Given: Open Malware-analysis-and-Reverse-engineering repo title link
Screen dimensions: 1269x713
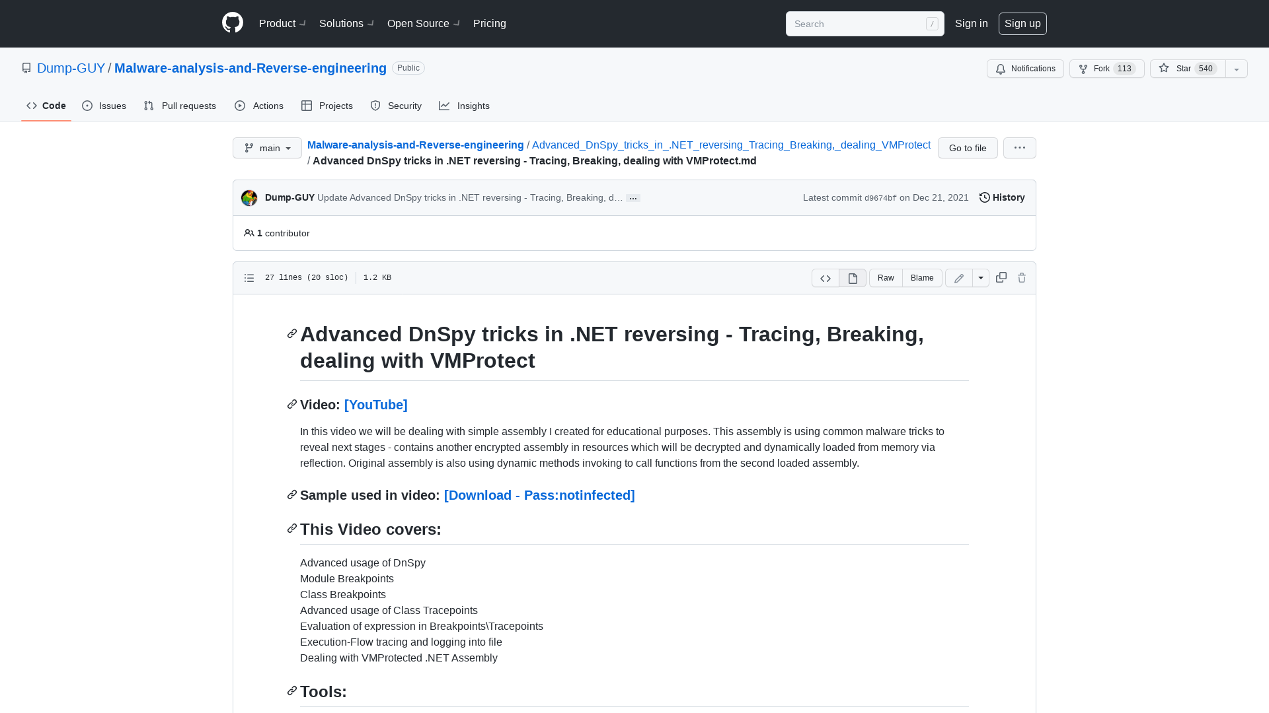Looking at the screenshot, I should (x=250, y=68).
